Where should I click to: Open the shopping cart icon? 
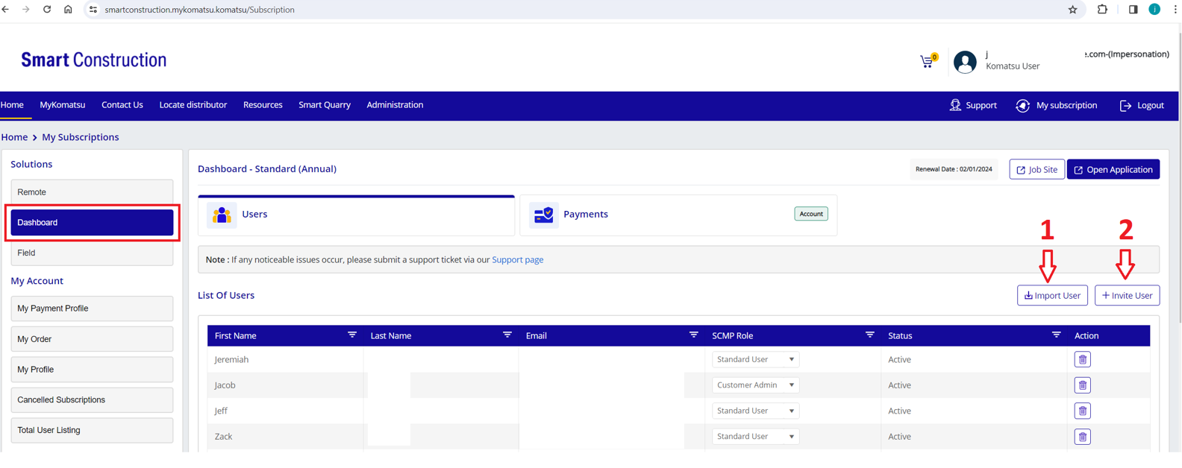928,62
